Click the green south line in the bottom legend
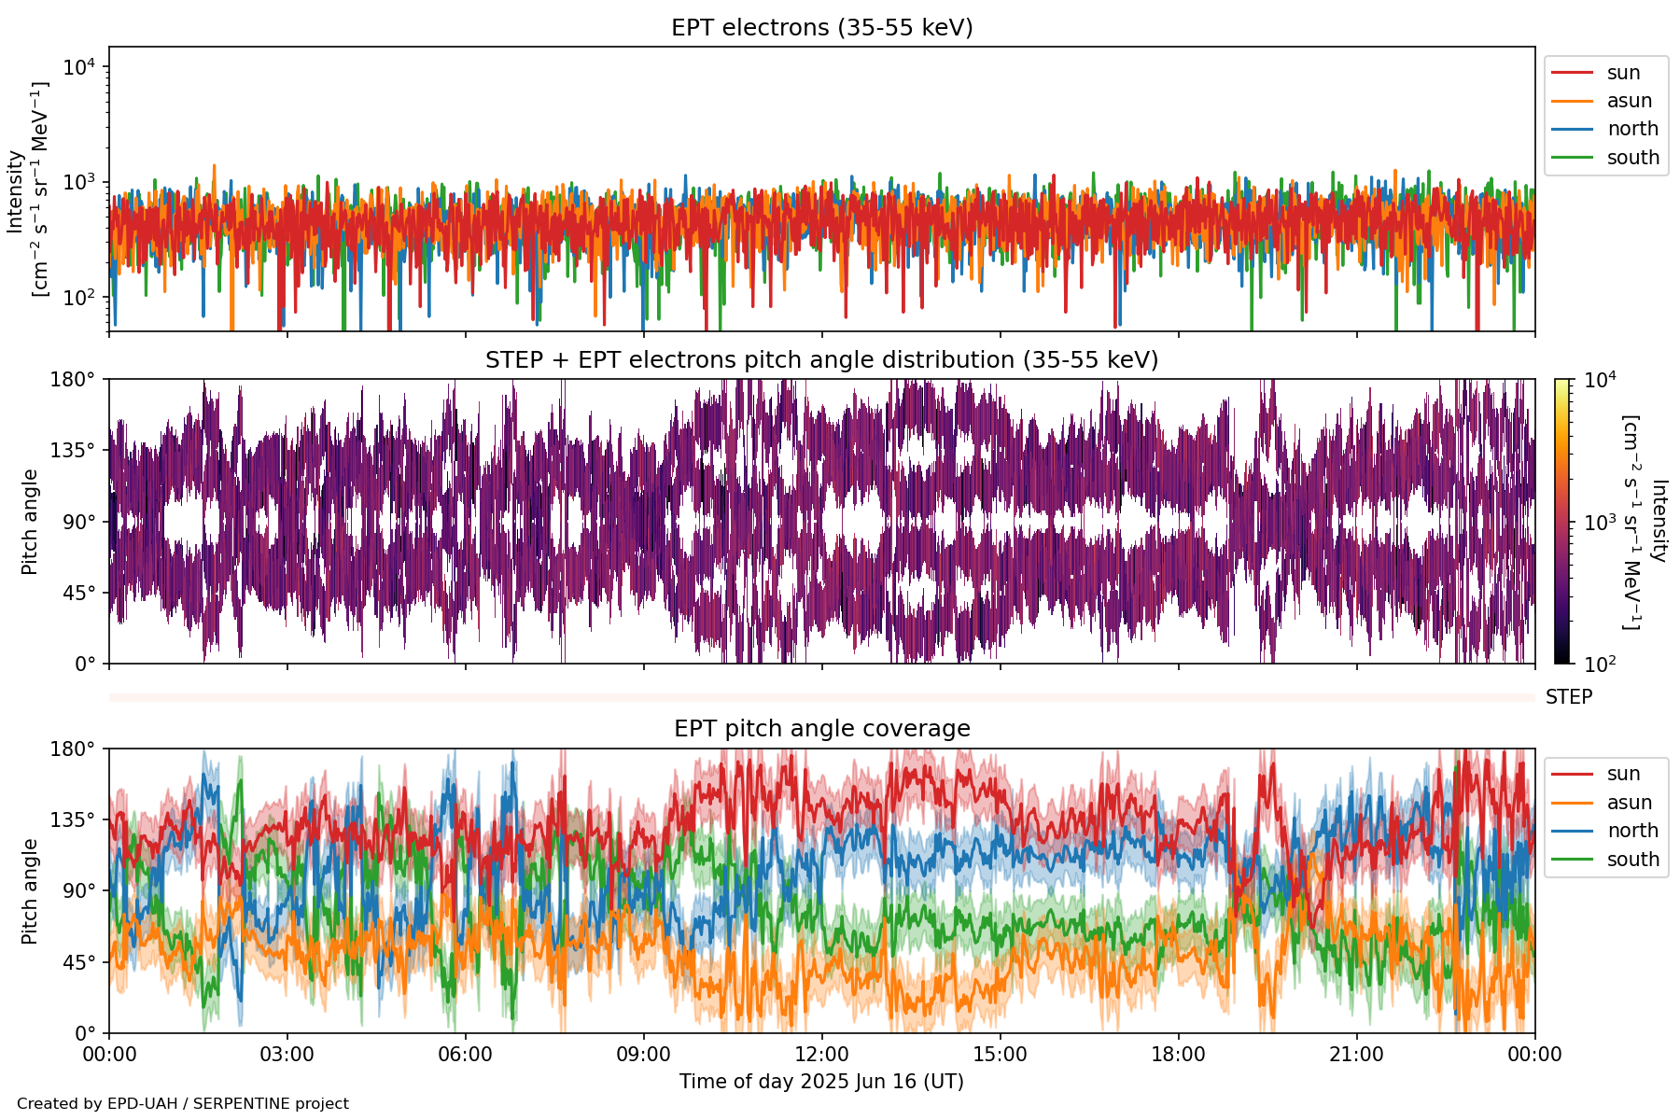This screenshot has height=1120, width=1680. point(1572,860)
